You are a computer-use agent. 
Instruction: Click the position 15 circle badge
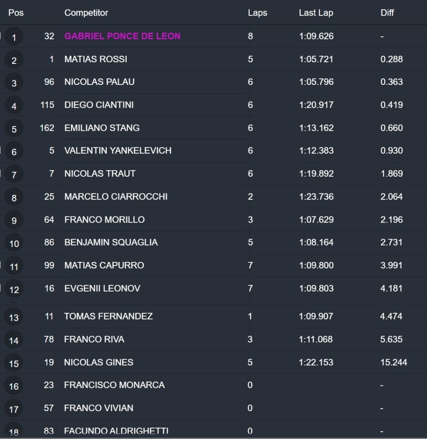pos(14,364)
